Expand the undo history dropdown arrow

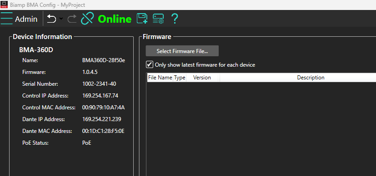click(x=61, y=19)
